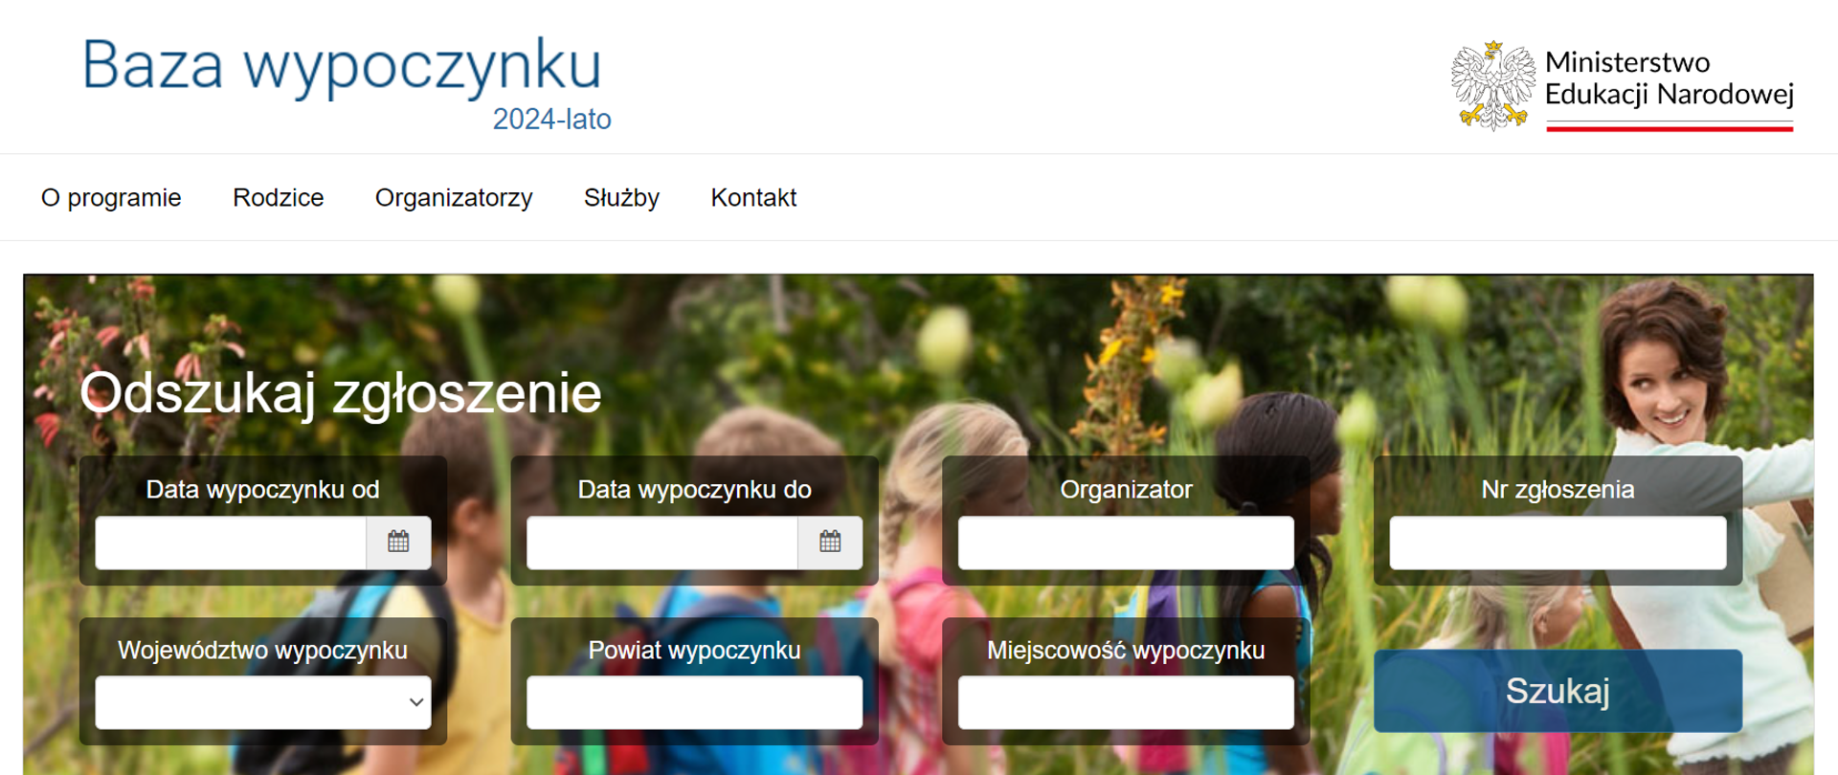Click the Nr zgłoszenia input field
The width and height of the screenshot is (1838, 775).
click(x=1558, y=542)
